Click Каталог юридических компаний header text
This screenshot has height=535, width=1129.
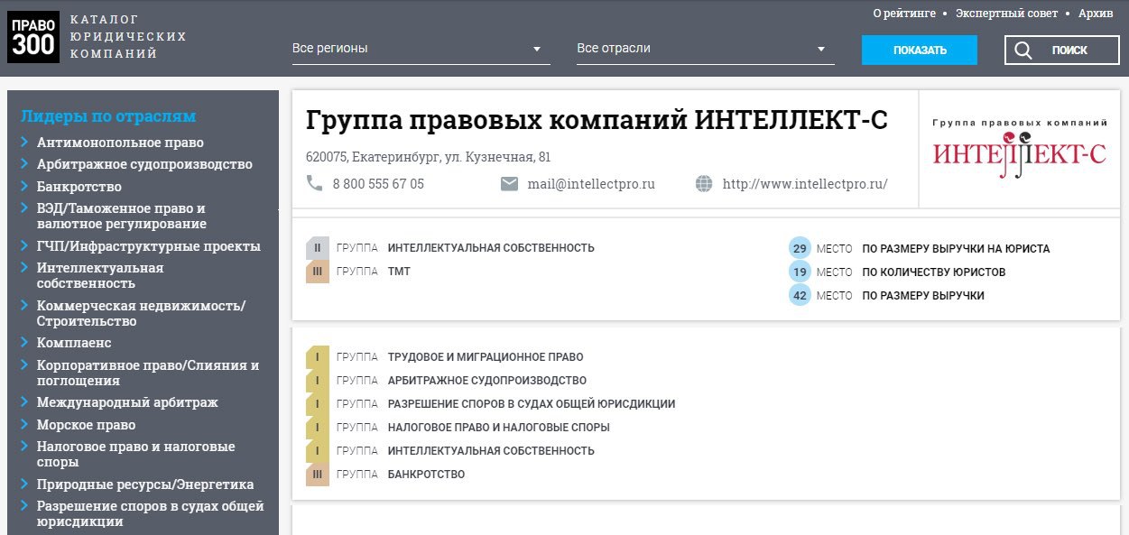tap(128, 37)
